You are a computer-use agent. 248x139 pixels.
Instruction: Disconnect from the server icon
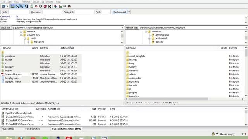tap(45, 6)
